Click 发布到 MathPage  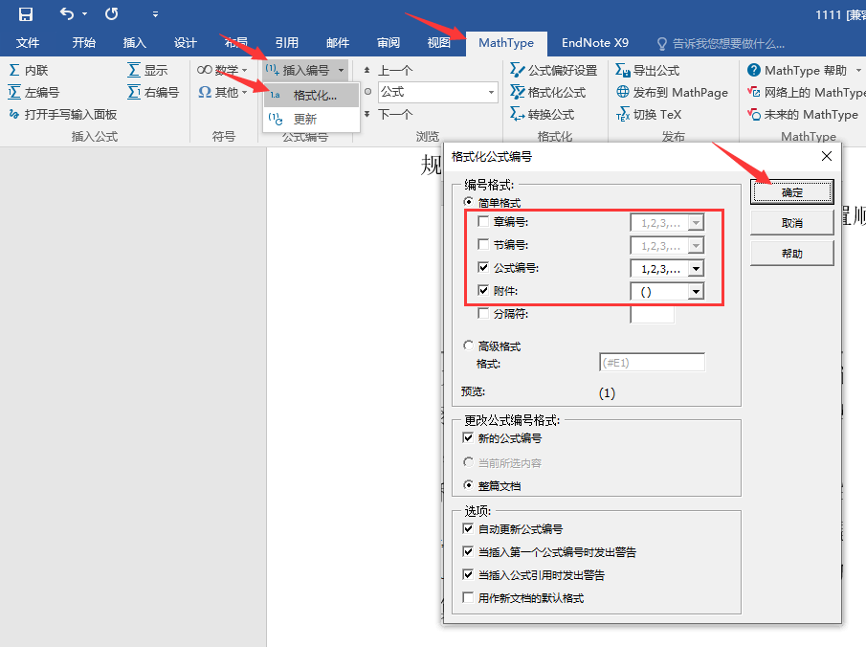[x=672, y=92]
